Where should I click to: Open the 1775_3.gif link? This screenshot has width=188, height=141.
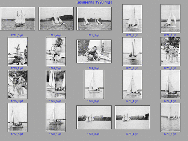point(17,101)
